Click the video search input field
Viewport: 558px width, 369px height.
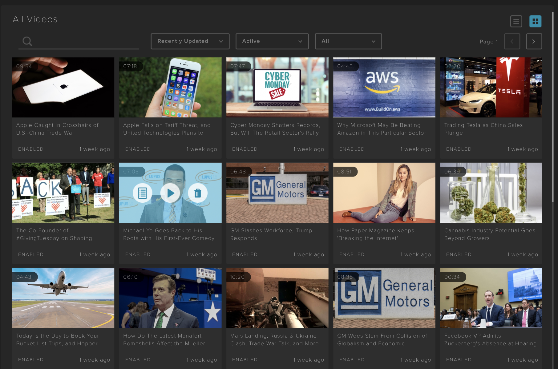tap(79, 42)
